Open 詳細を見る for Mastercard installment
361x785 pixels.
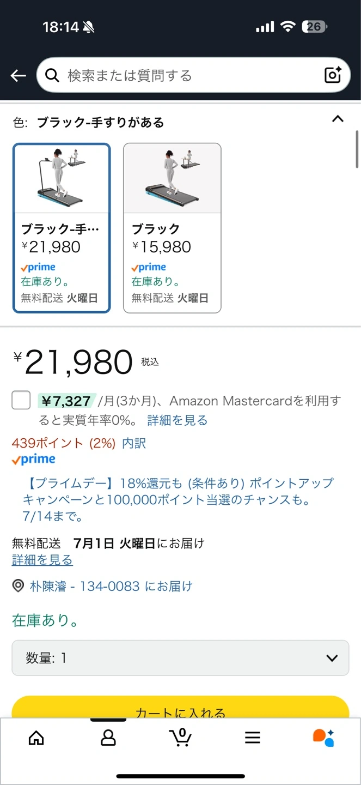tap(178, 420)
